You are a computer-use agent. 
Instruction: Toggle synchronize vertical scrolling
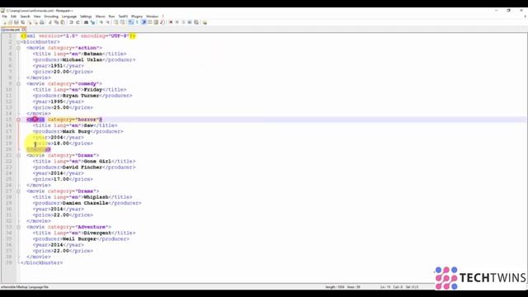tap(115, 22)
